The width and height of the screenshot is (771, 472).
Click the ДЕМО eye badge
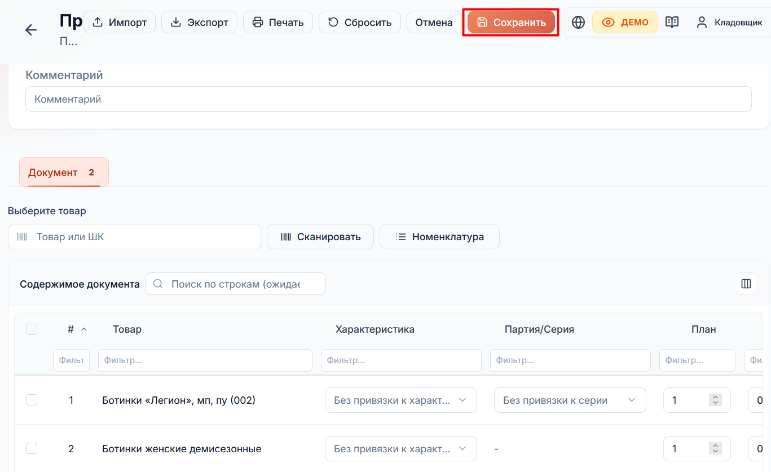click(x=625, y=23)
